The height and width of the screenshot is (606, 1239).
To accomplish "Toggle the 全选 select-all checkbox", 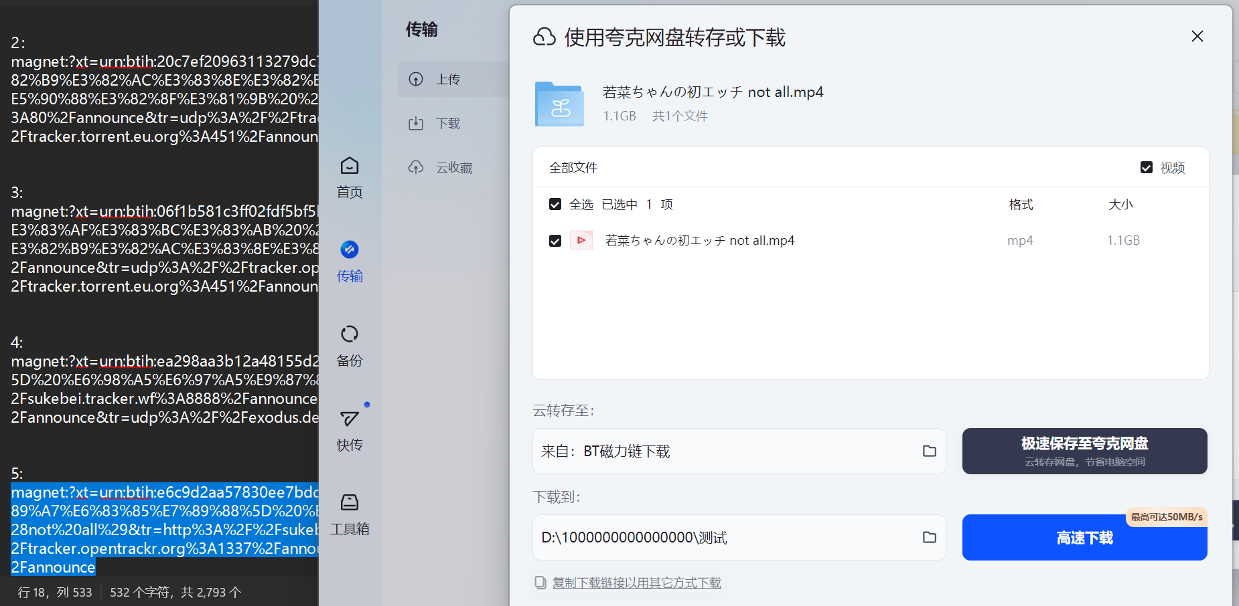I will click(555, 204).
